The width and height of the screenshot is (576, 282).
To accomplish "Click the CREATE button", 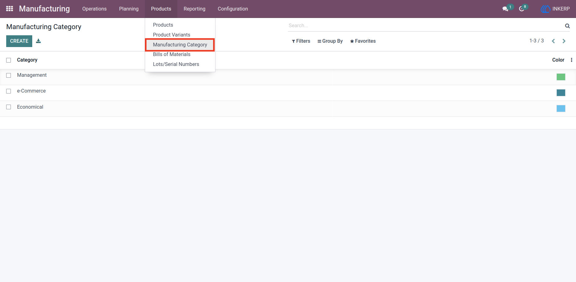I will coord(19,41).
